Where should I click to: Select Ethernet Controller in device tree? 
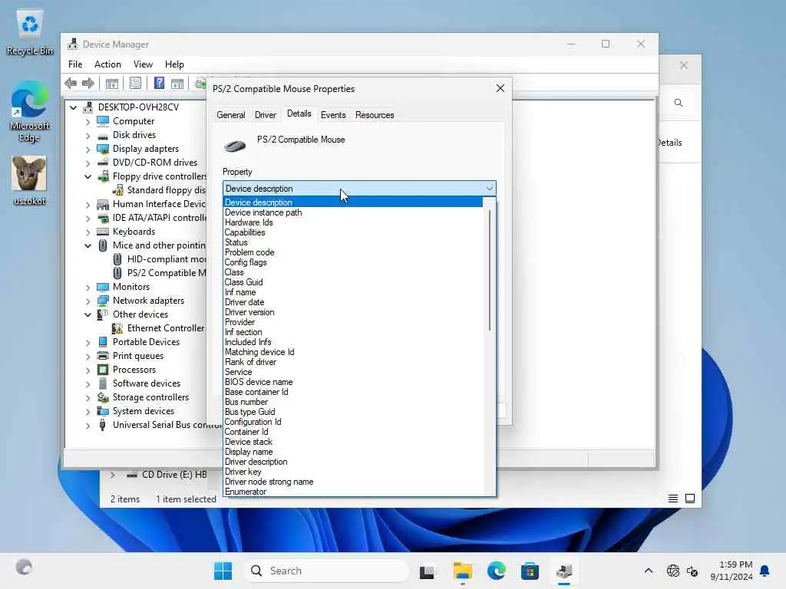(x=166, y=328)
